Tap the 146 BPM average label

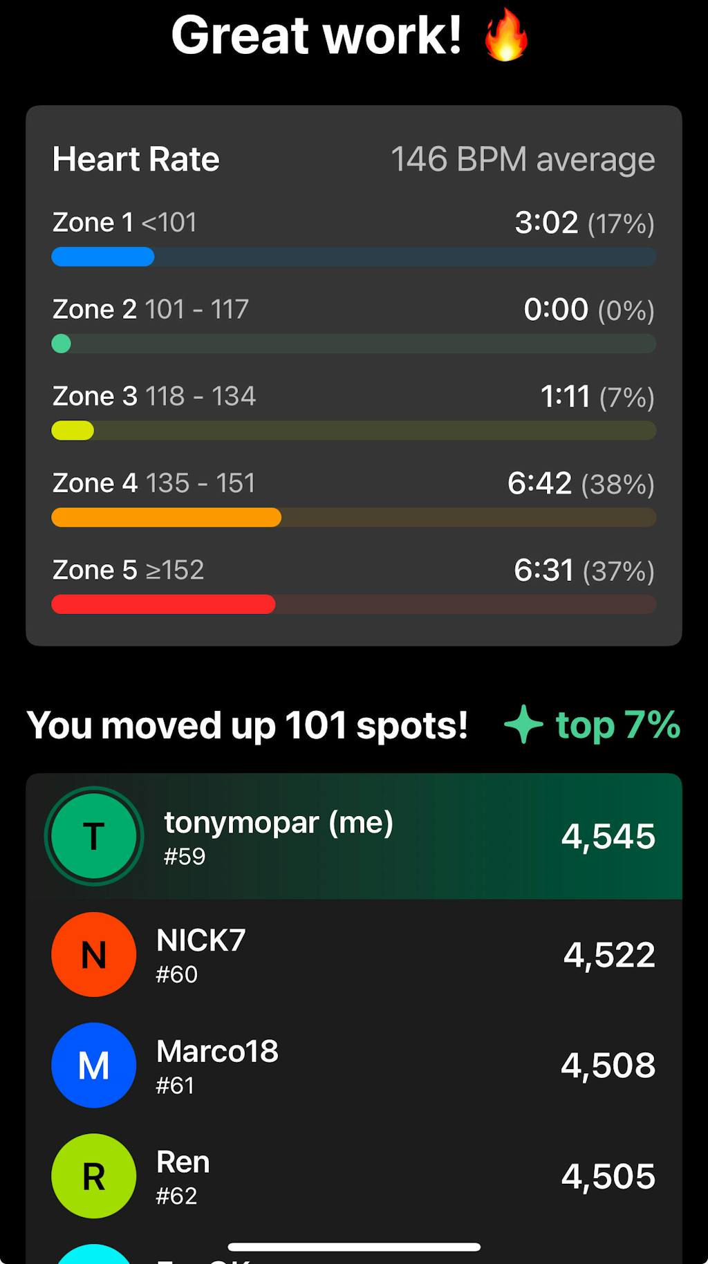[523, 160]
